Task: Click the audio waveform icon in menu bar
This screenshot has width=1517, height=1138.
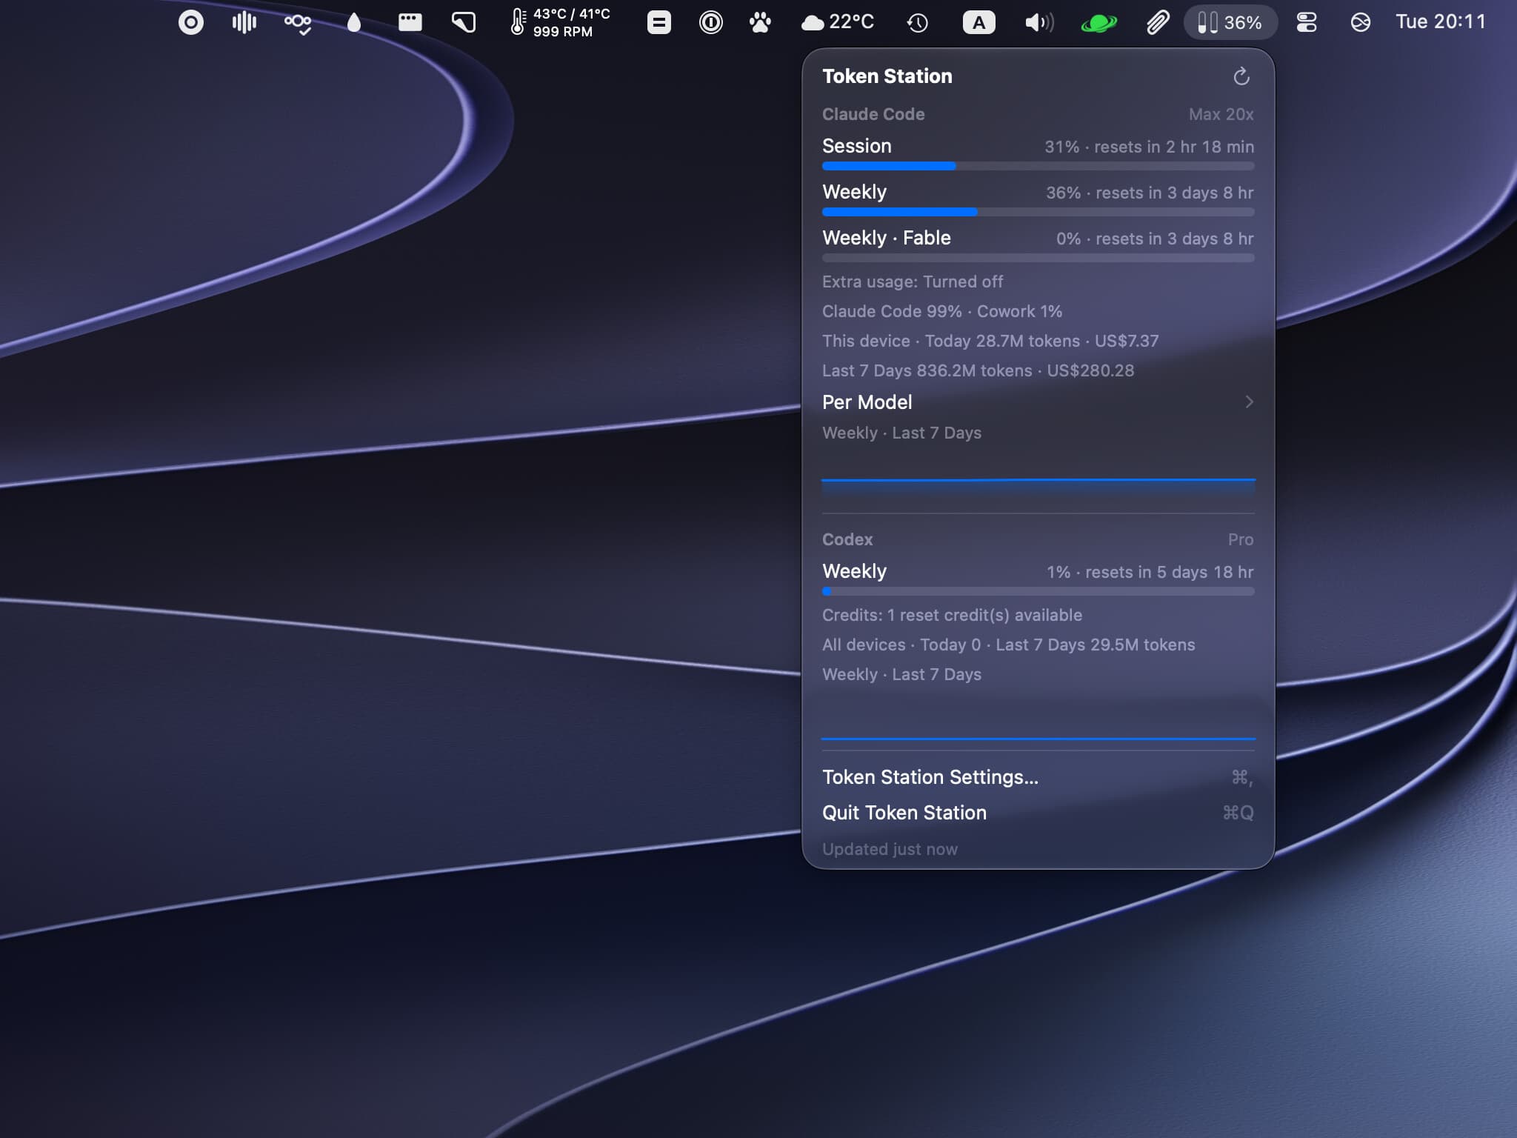Action: [x=244, y=22]
